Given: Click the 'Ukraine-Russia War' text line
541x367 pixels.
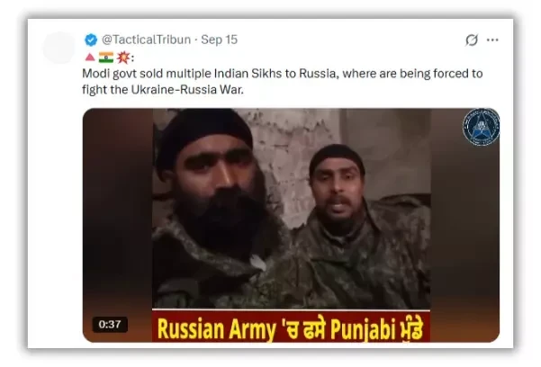Looking at the screenshot, I should [x=187, y=90].
